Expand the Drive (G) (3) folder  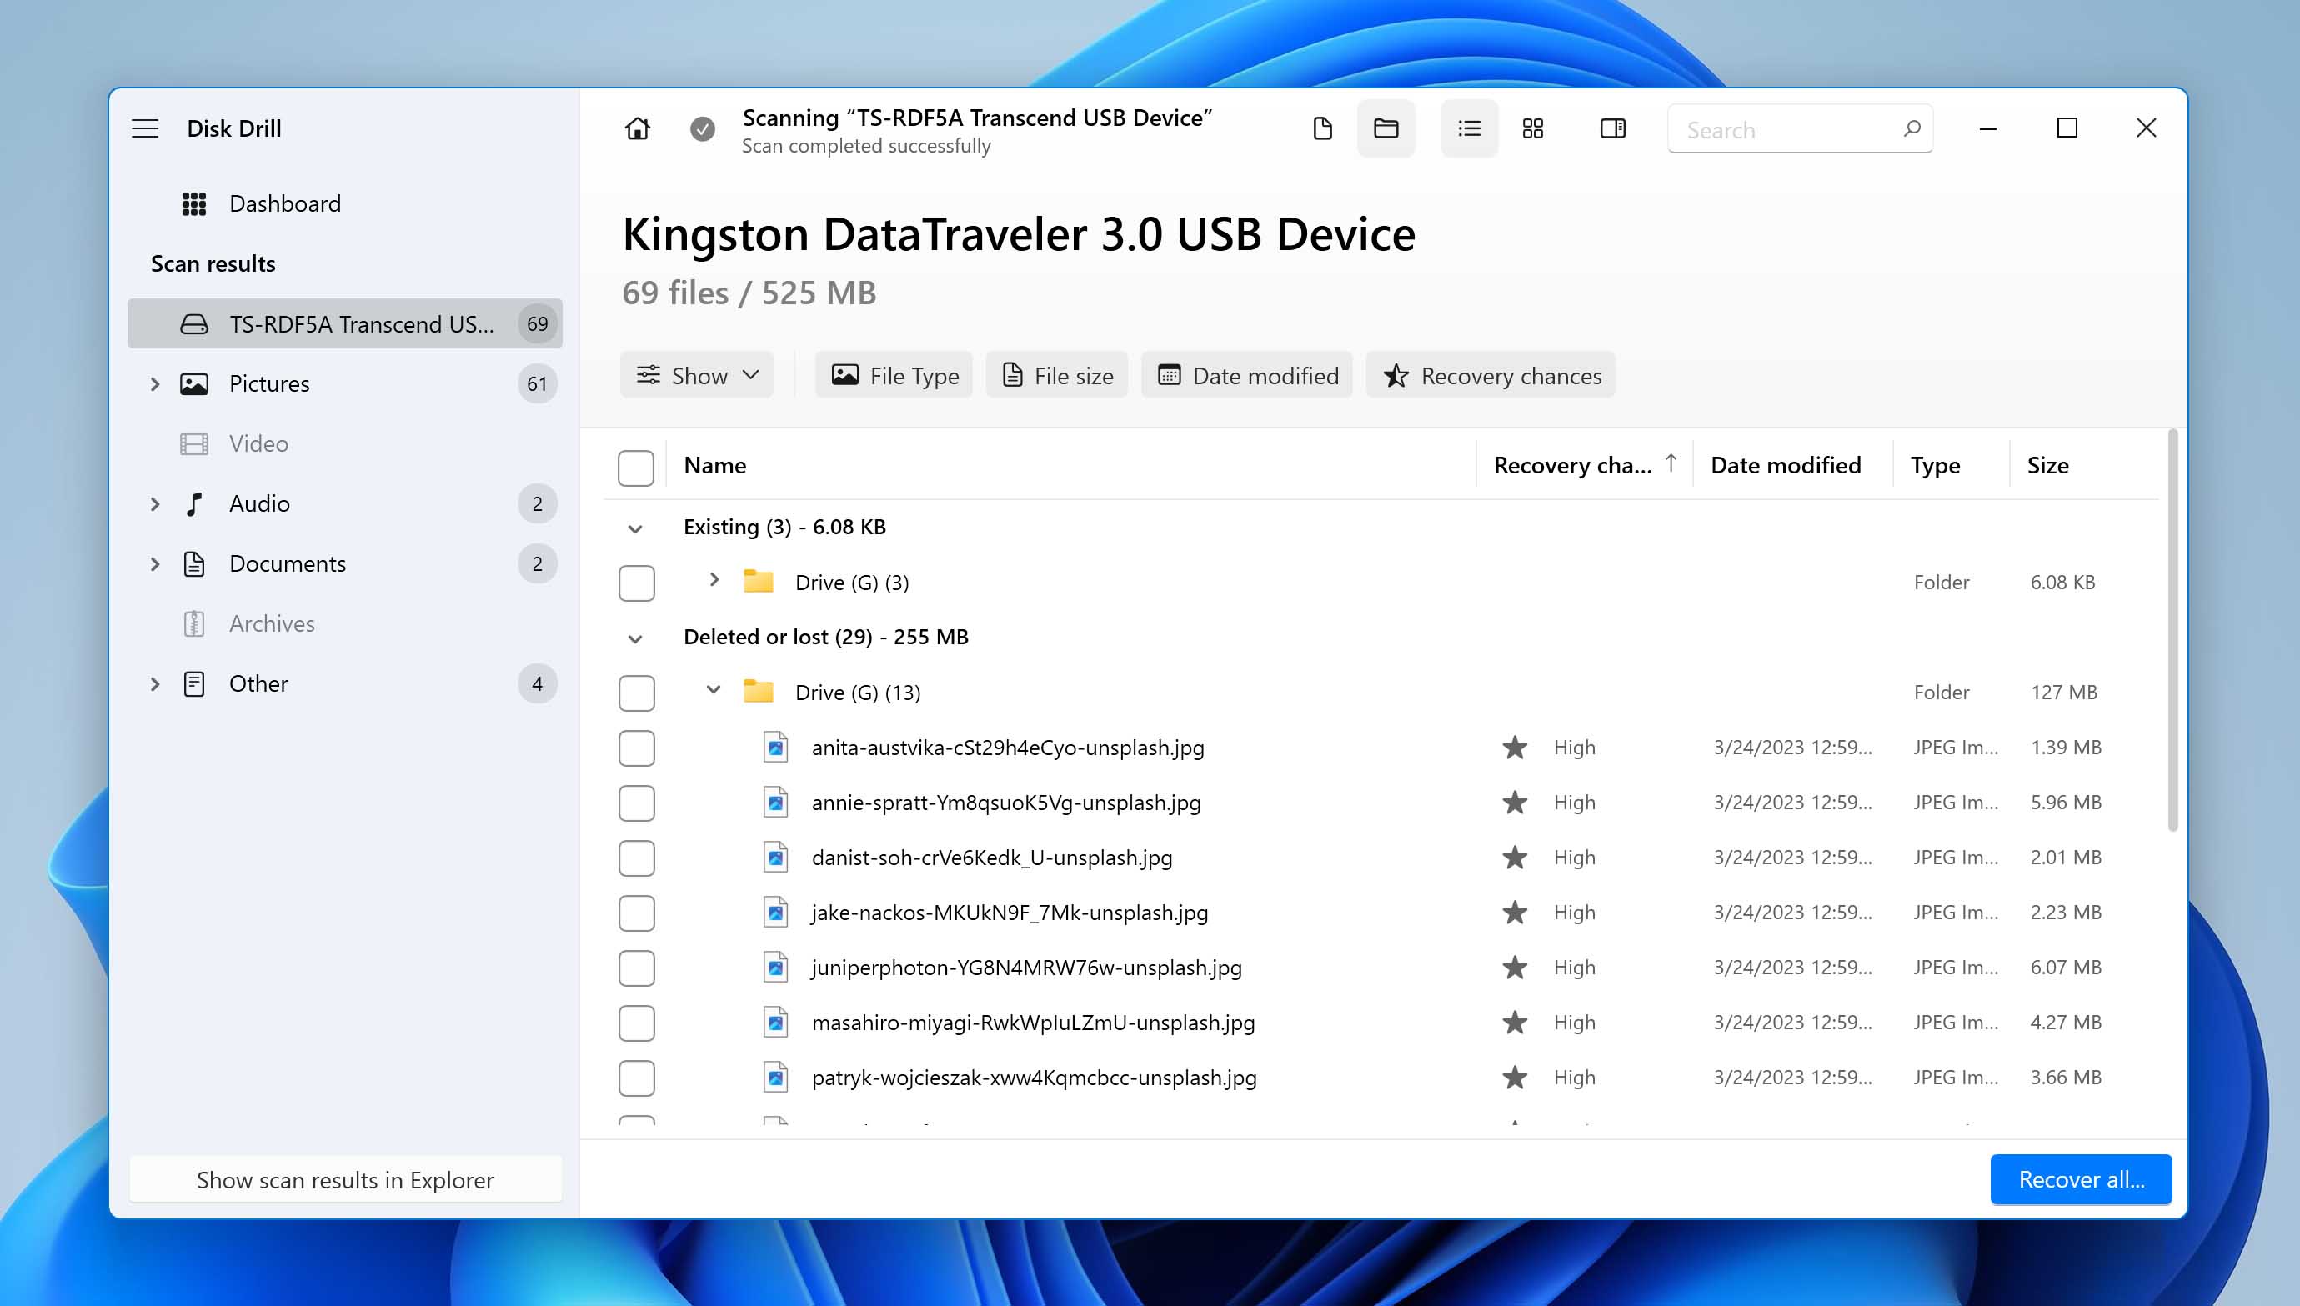pyautogui.click(x=714, y=580)
